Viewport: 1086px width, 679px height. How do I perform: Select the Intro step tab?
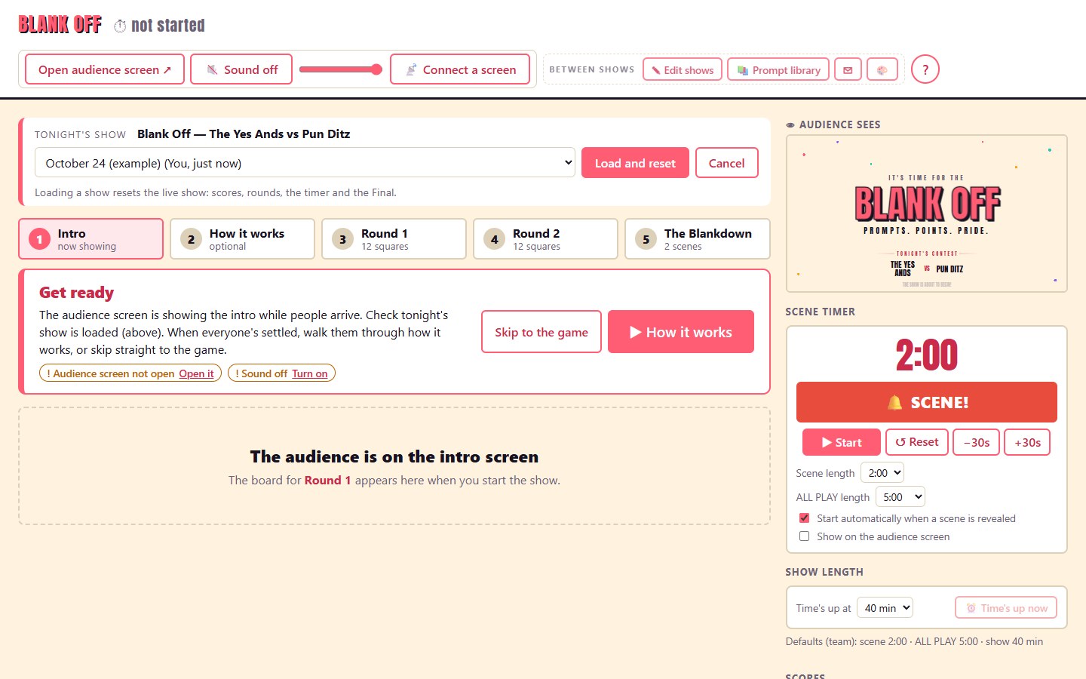point(91,239)
